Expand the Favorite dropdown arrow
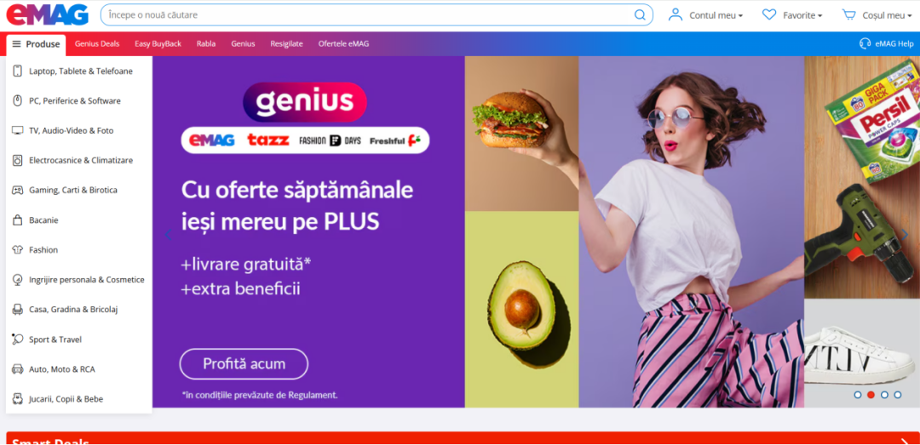Image resolution: width=920 pixels, height=445 pixels. pos(819,16)
